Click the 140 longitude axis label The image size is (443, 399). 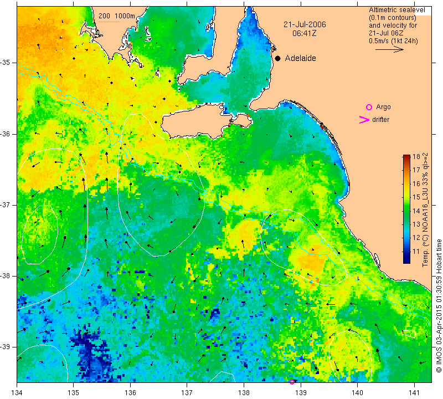coord(357,393)
